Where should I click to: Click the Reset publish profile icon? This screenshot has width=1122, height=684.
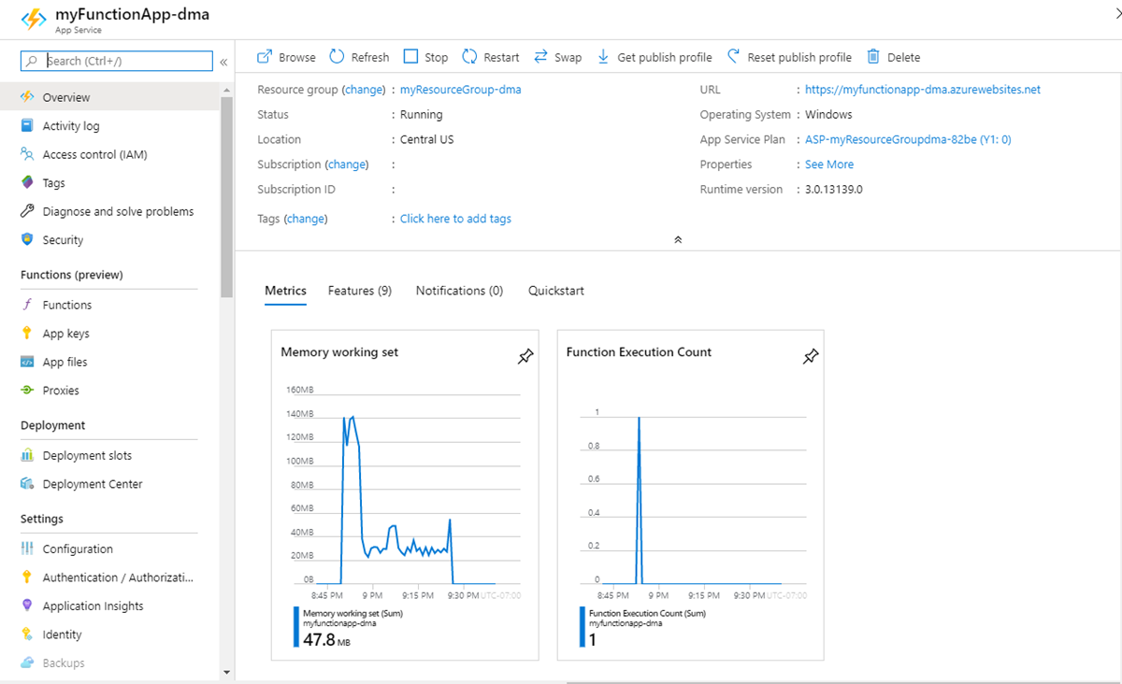tap(733, 57)
